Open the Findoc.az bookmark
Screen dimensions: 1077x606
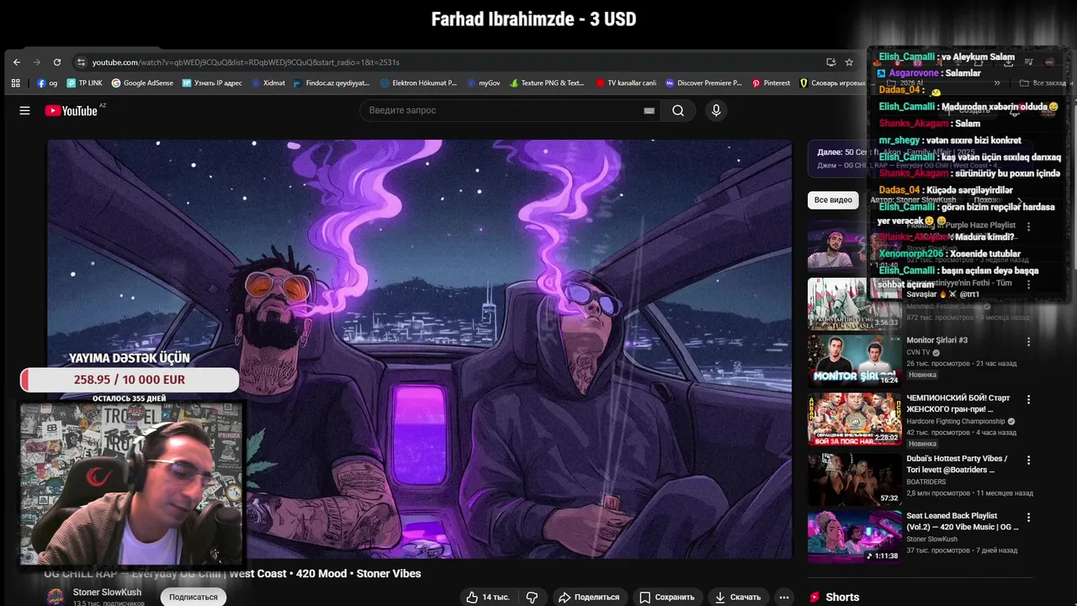pos(332,83)
